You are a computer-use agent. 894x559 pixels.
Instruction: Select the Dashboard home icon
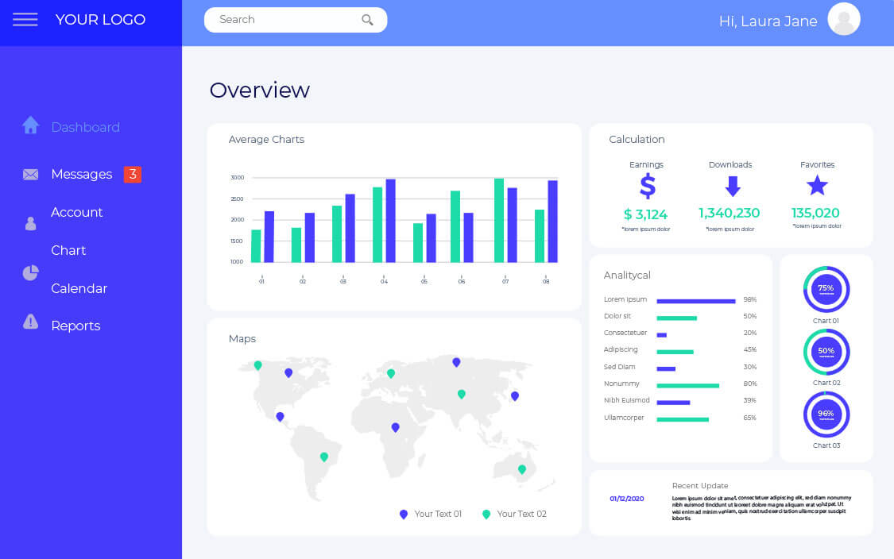pos(30,124)
